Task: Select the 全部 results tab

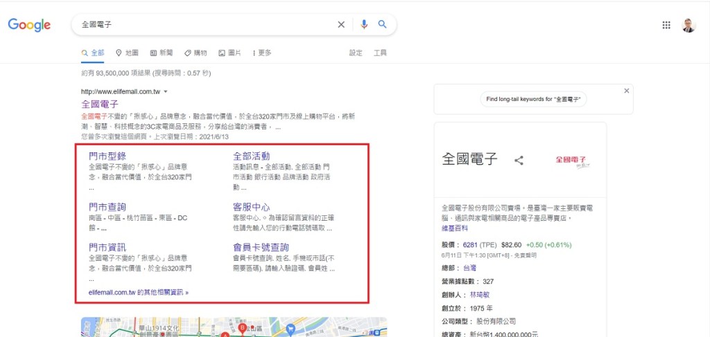Action: pos(93,53)
